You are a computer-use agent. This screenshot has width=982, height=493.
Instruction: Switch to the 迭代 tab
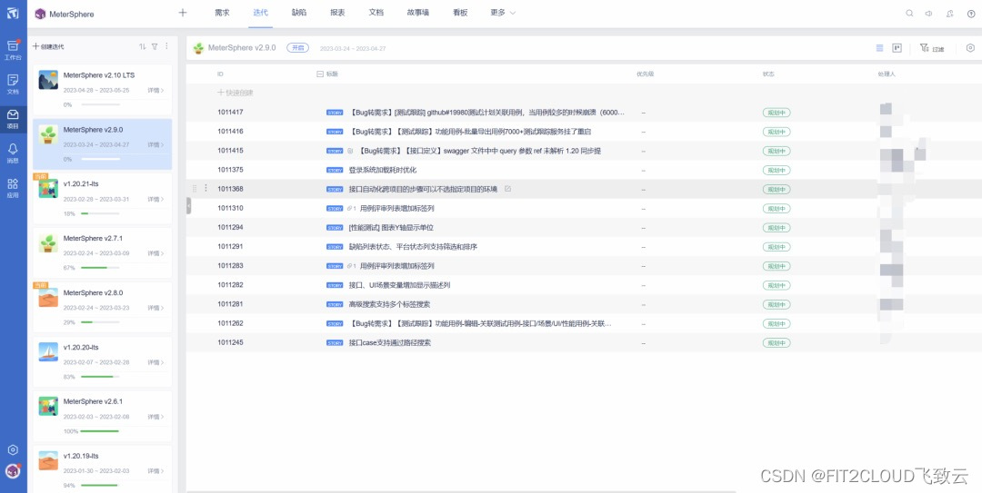pyautogui.click(x=261, y=13)
